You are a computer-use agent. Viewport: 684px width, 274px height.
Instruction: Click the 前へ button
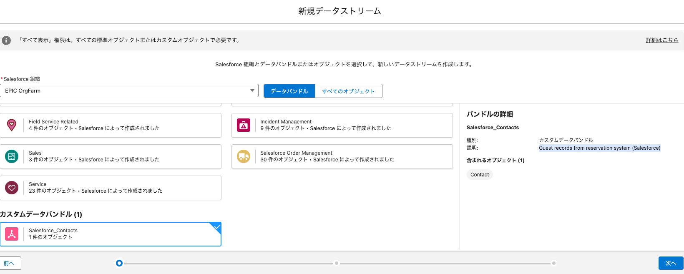pyautogui.click(x=10, y=263)
